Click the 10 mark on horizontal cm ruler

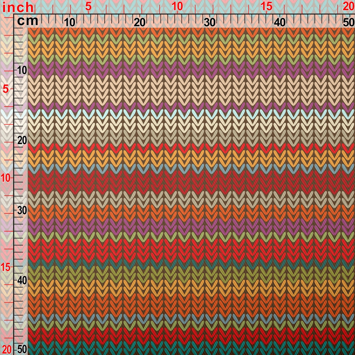tap(69, 22)
